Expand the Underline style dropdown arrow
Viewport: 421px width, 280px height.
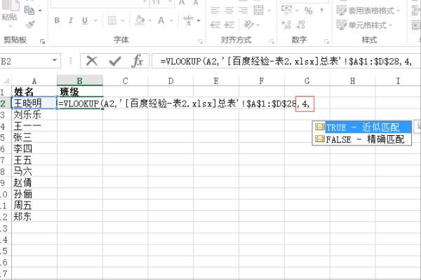click(95, 20)
